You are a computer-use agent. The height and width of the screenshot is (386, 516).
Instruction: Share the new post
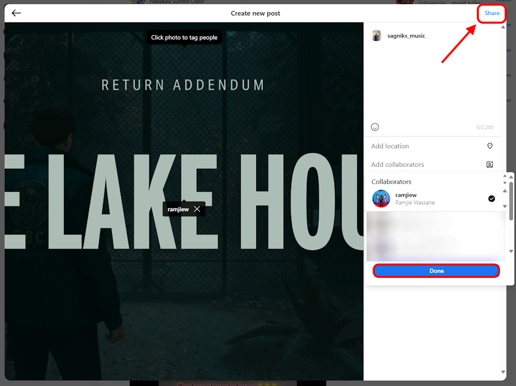[x=492, y=13]
